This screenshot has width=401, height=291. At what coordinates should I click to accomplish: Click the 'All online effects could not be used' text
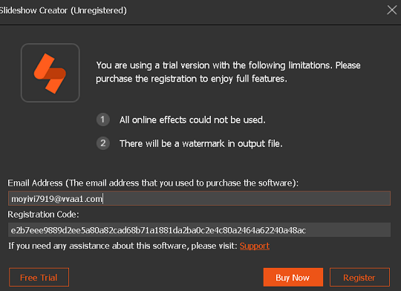click(x=192, y=120)
